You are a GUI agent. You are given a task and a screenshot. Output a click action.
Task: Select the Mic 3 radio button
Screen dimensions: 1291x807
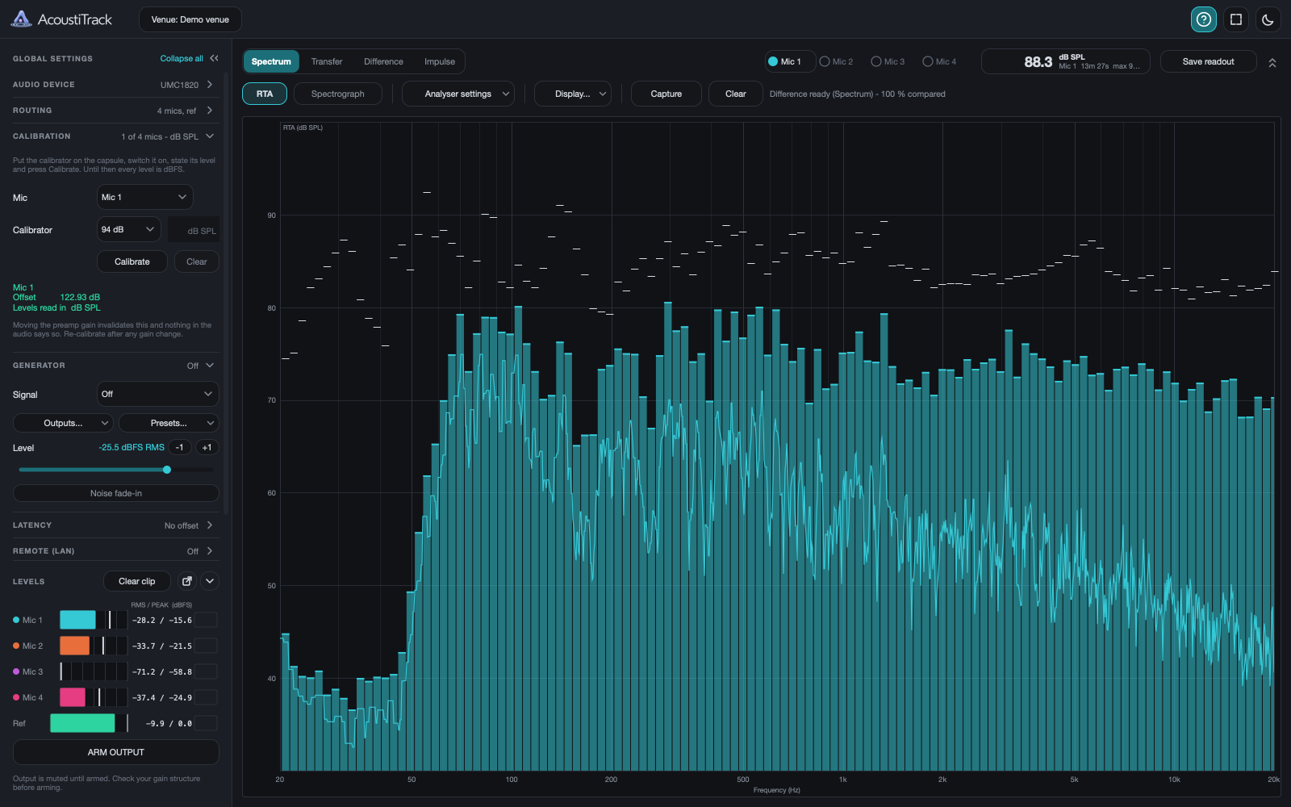pyautogui.click(x=888, y=61)
